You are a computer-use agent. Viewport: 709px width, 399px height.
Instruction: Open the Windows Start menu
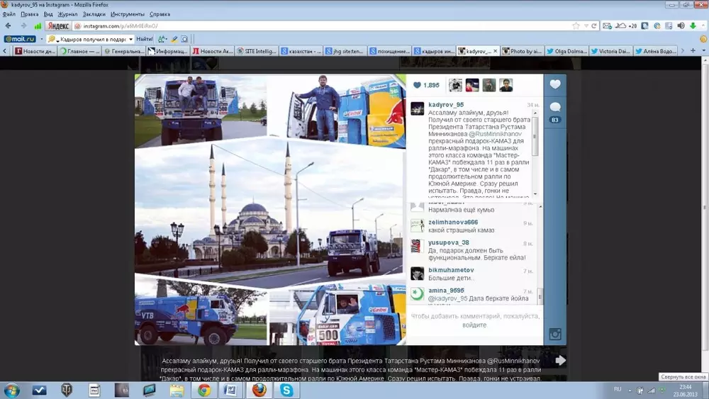click(12, 390)
